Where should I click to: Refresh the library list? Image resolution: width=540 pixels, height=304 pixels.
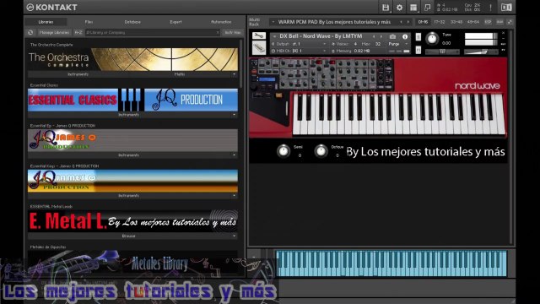tap(30, 32)
